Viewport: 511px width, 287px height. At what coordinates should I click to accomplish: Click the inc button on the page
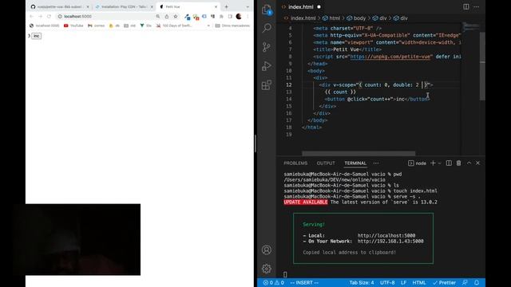[x=37, y=36]
